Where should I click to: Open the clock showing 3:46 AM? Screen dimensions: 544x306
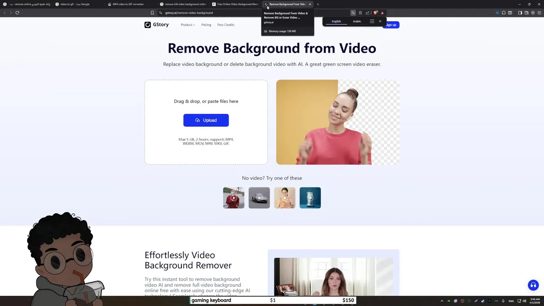(535, 301)
